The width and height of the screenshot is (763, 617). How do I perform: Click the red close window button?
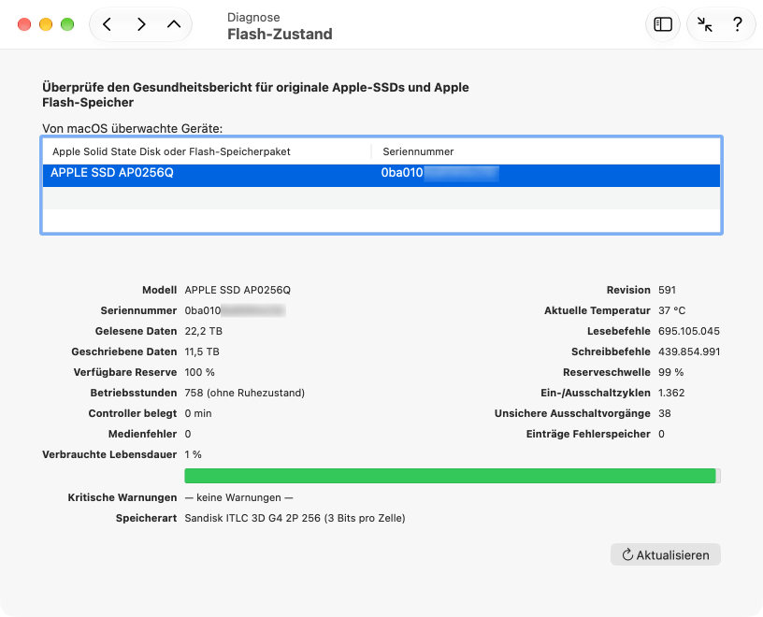click(x=24, y=24)
